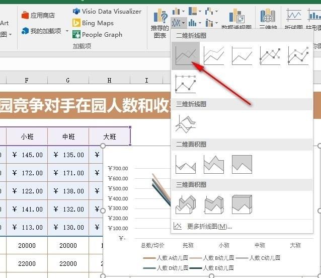Choose the stacked line chart icon
Viewport: 321px width, 278px height.
point(214,56)
